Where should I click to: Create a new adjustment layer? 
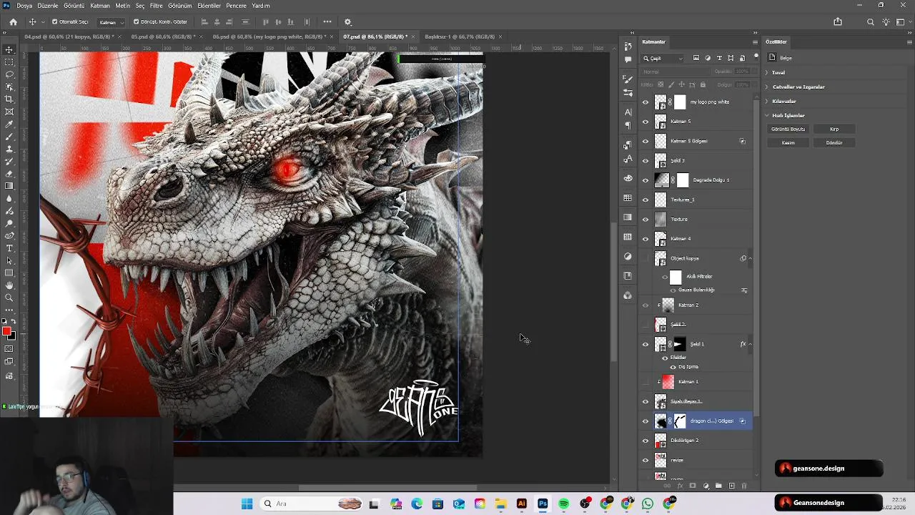click(x=706, y=486)
